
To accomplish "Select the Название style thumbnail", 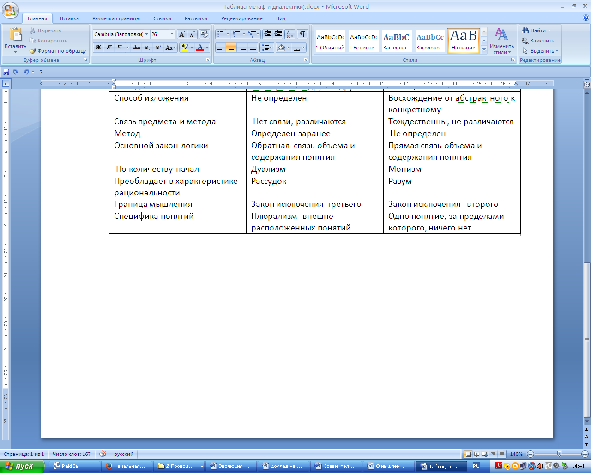I will coord(463,40).
